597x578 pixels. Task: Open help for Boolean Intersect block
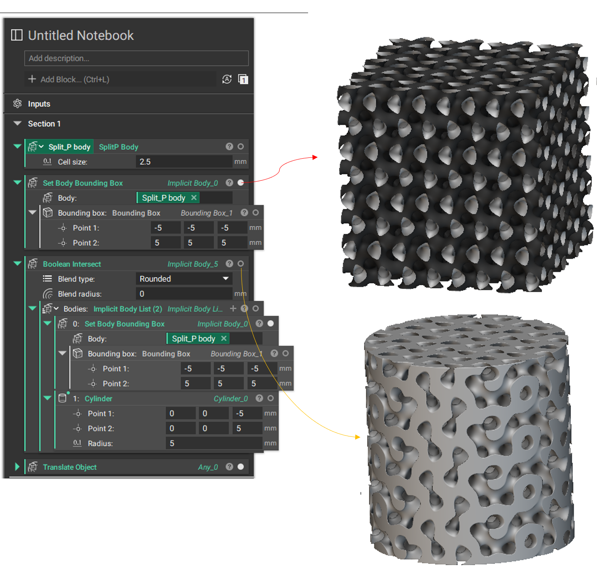(x=229, y=264)
